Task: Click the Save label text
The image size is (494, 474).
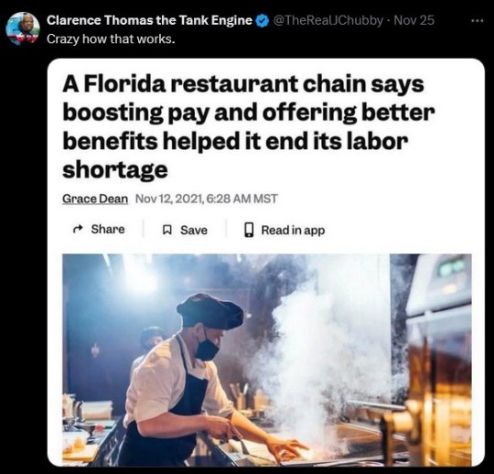Action: click(x=194, y=230)
